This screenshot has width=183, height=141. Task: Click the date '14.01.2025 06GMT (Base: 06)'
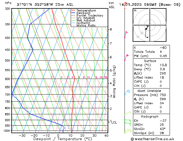tap(150, 5)
